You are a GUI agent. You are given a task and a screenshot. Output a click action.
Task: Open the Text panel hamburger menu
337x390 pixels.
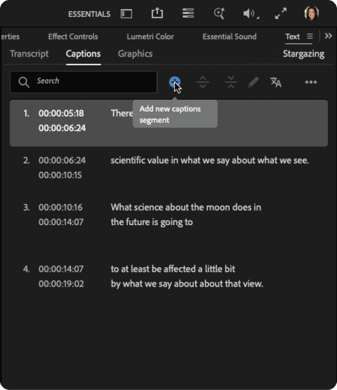point(310,36)
